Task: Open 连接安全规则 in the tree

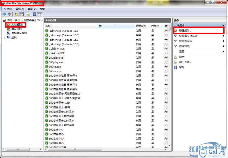Action: point(19,33)
